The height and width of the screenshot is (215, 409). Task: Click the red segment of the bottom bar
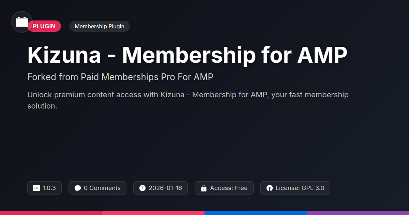51,213
